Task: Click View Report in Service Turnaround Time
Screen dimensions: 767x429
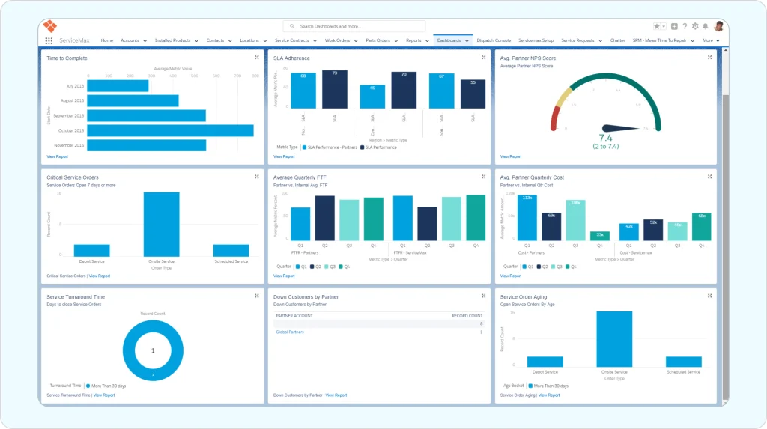Action: click(103, 395)
